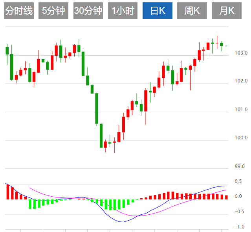Click the first tall red MACD histogram bar
The width and height of the screenshot is (251, 232).
(8, 192)
